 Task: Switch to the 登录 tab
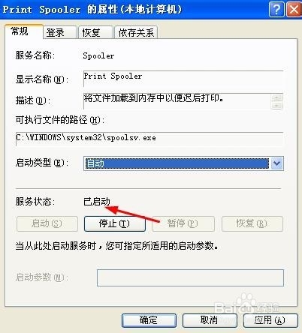click(60, 32)
